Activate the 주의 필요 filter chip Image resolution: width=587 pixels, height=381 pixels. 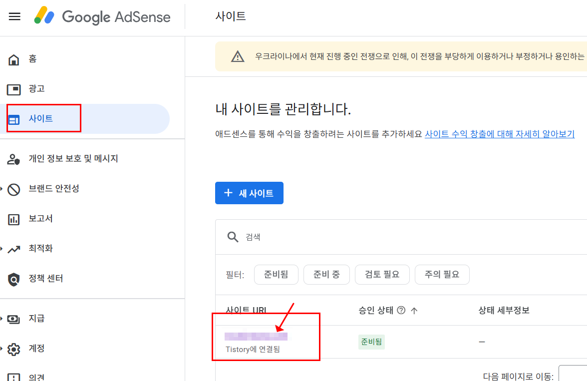click(x=442, y=275)
